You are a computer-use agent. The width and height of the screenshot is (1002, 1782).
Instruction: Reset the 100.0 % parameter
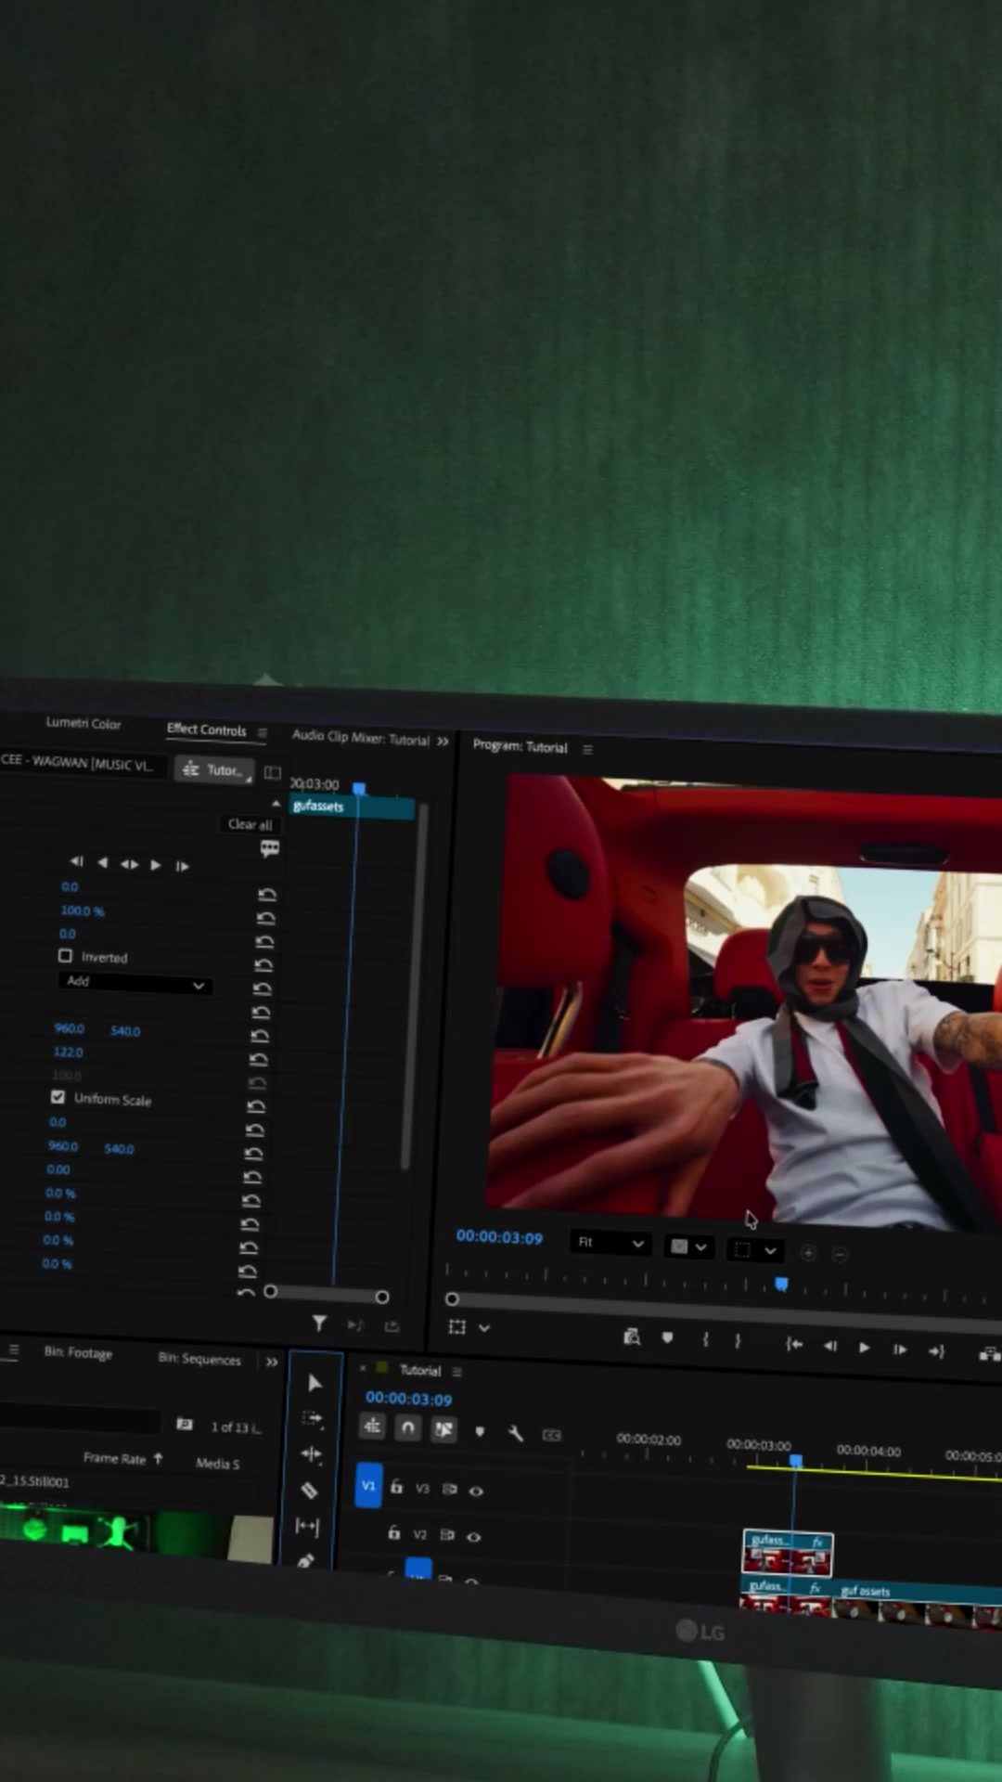point(267,918)
